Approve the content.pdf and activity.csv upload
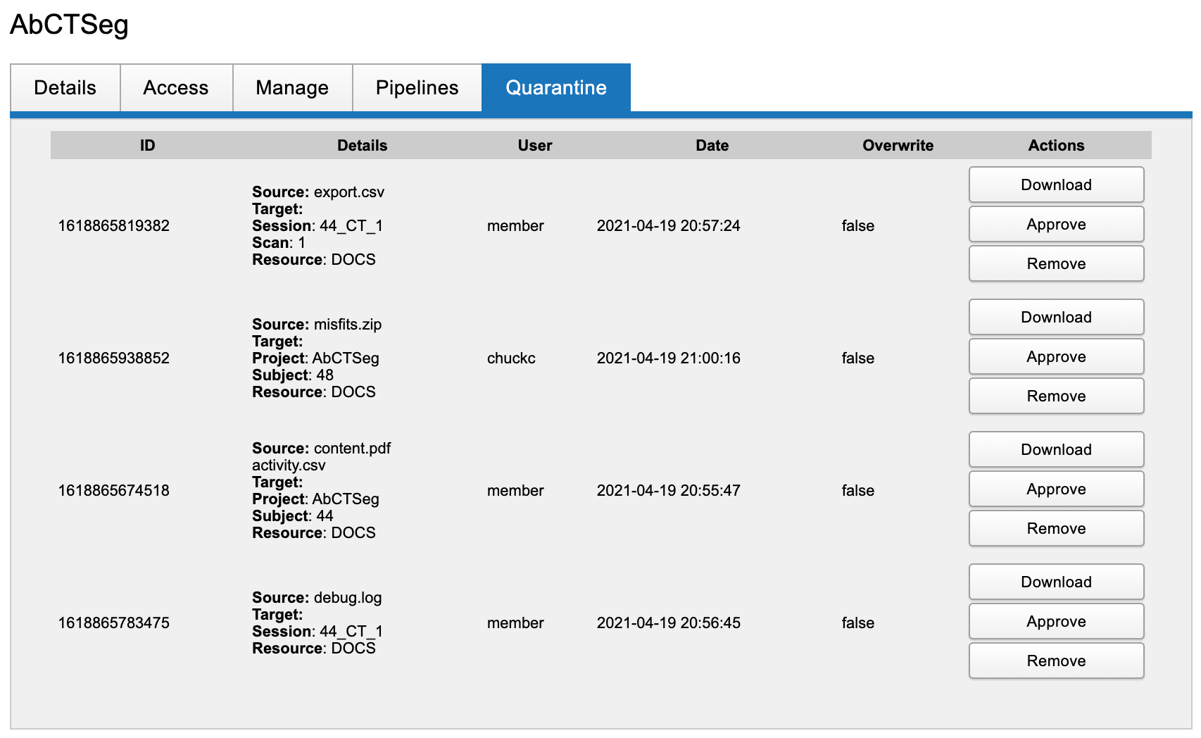 [x=1055, y=489]
